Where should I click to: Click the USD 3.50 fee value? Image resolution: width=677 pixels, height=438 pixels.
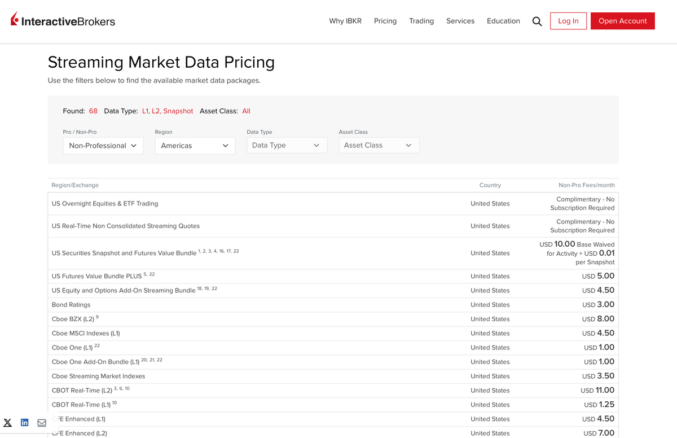point(598,376)
